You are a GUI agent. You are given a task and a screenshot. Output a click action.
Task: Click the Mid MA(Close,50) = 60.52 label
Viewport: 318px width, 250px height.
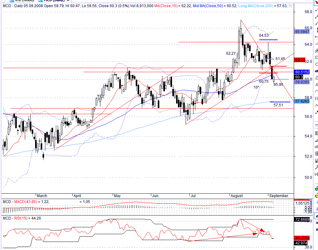(215, 6)
